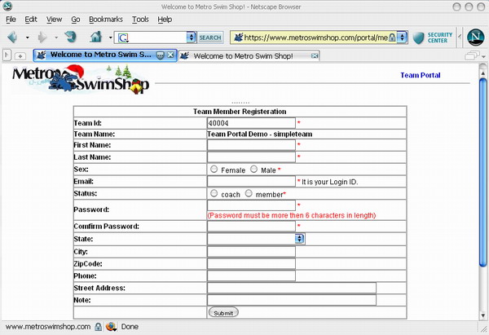Screen dimensions: 489x335
Task: Close the second Metro Swim Shop tab
Action: 315,55
